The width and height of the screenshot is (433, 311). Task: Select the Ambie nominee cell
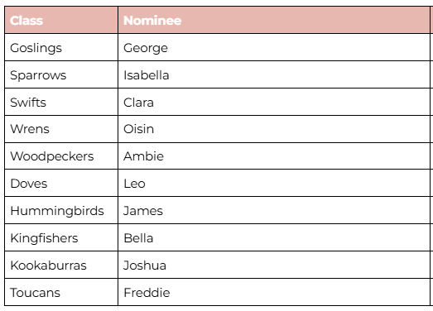(x=274, y=156)
